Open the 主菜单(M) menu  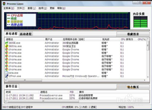[9, 8]
